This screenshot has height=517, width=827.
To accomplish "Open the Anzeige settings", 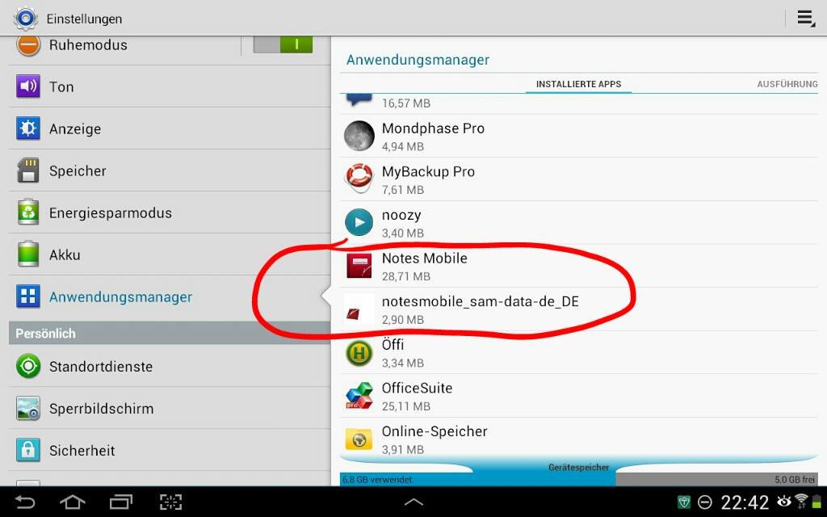I will [x=170, y=128].
